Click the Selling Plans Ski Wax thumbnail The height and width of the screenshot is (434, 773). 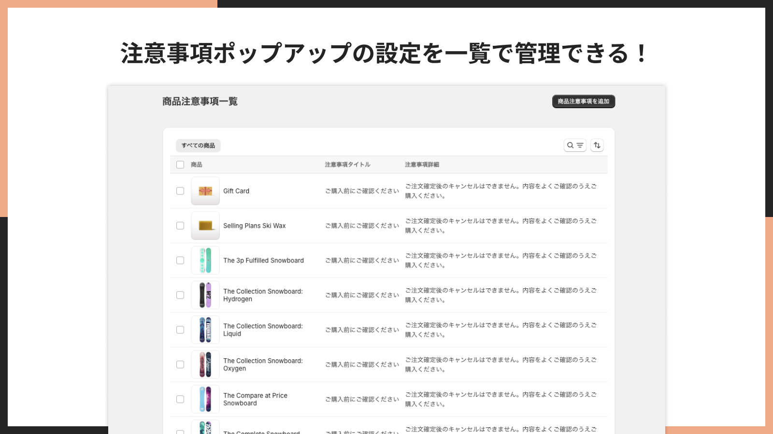coord(205,226)
